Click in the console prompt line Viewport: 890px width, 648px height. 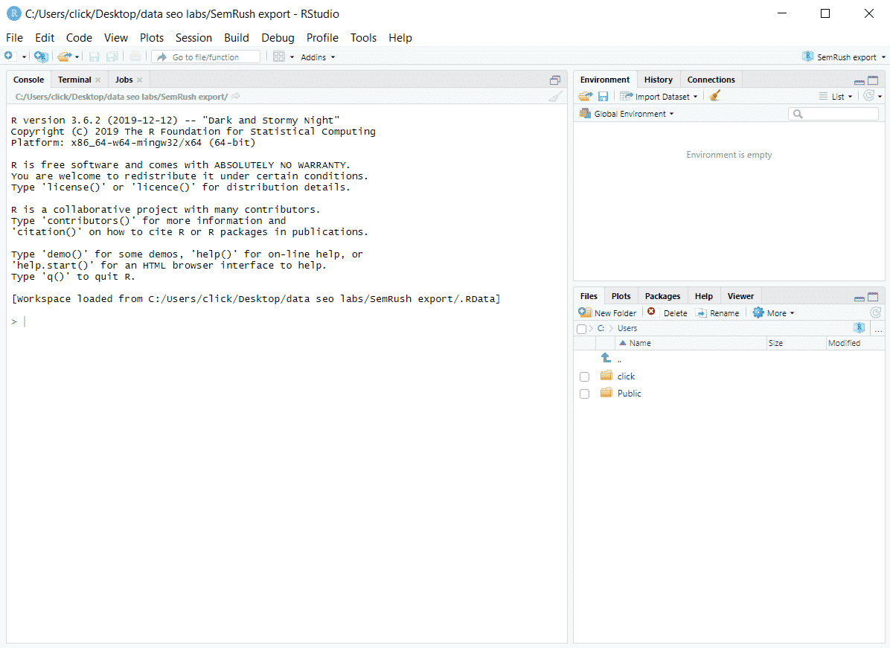point(286,321)
